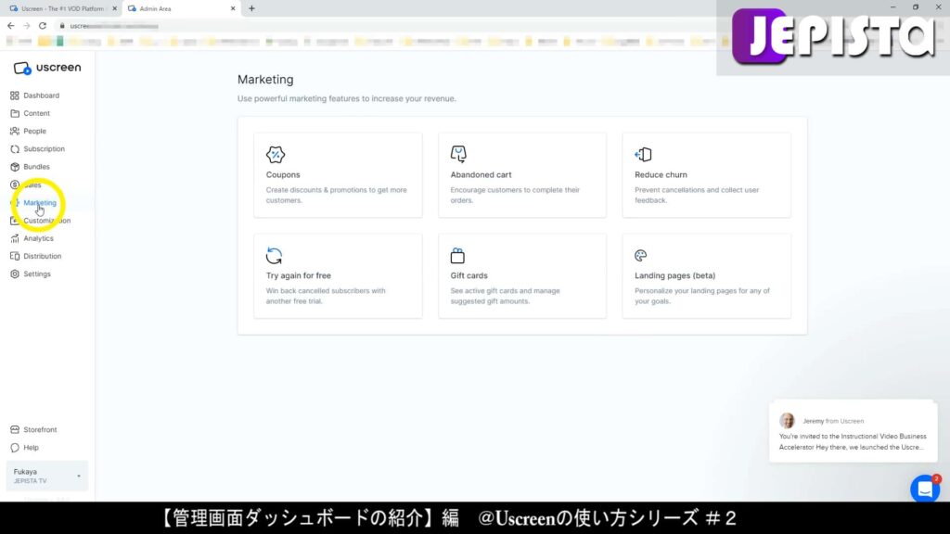This screenshot has height=534, width=950.
Task: Open the Coupons card title
Action: [x=283, y=175]
